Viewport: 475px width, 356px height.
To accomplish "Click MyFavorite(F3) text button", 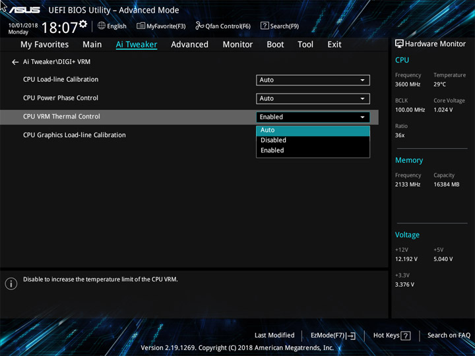I will tap(166, 26).
